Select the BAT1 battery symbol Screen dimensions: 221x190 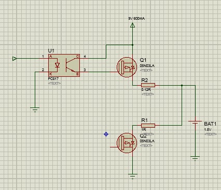[x=195, y=123]
